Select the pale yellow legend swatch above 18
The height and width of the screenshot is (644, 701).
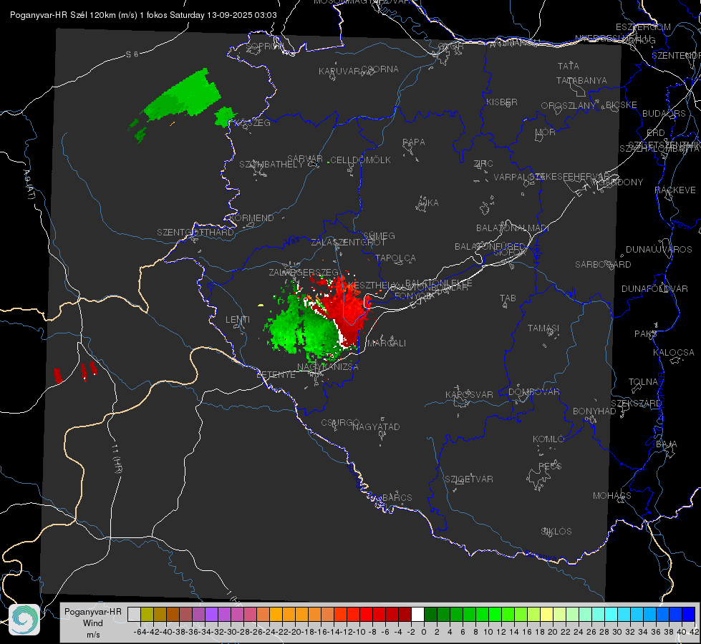tap(546, 614)
